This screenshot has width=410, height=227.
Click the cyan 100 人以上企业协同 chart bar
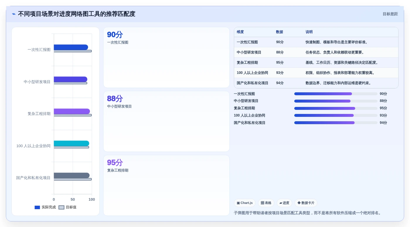72,143
